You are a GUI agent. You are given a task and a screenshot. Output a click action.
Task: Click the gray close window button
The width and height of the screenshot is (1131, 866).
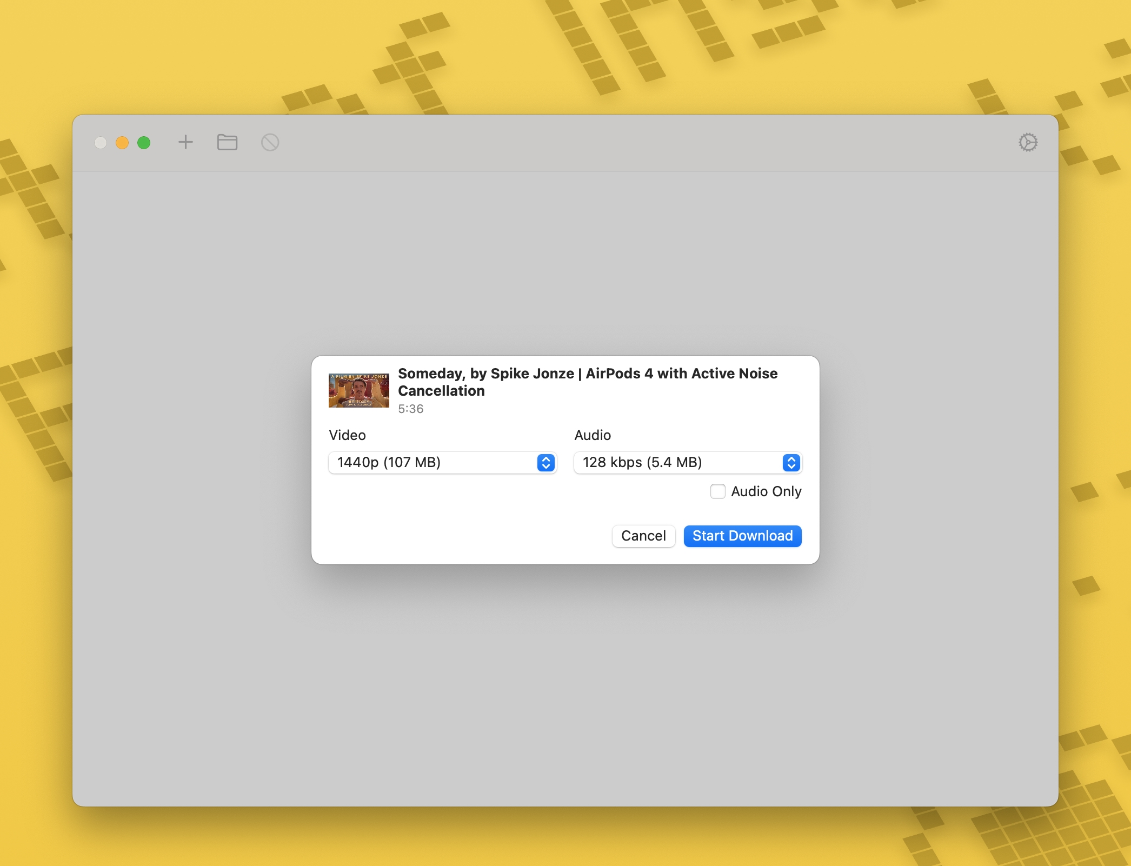click(x=101, y=143)
